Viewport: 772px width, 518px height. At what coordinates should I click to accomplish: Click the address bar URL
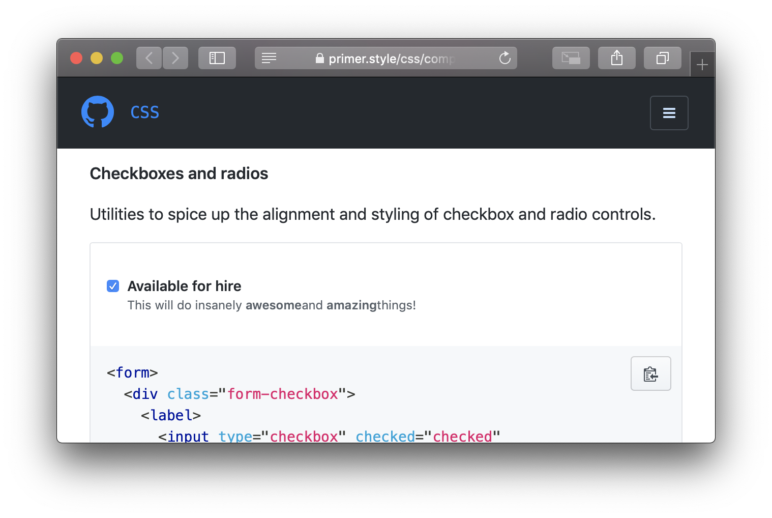tap(392, 59)
